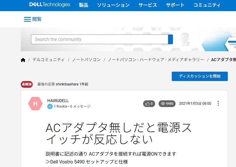Image resolution: width=236 pixels, height=167 pixels.
Task: Open the post's three-dot options menu
Action: tap(218, 104)
